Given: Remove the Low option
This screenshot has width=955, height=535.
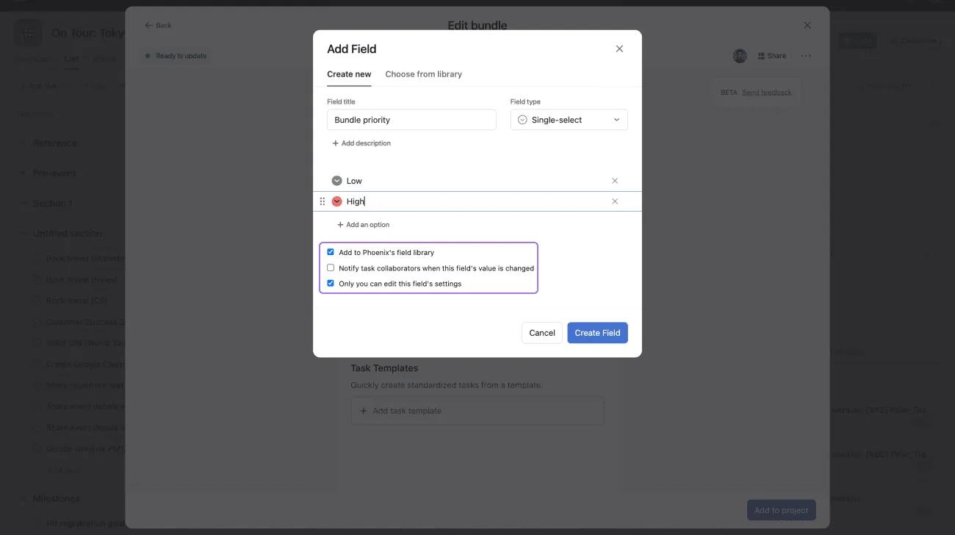Looking at the screenshot, I should click(x=615, y=181).
